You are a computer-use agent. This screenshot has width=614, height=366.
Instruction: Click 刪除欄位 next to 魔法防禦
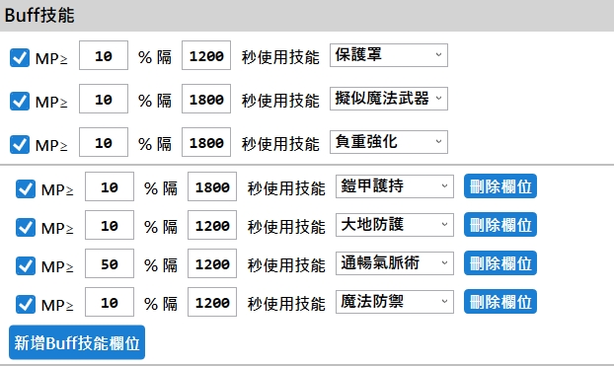point(500,302)
